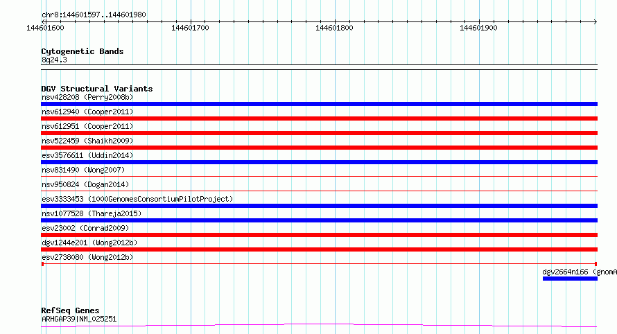Select the red bar under nsv612940
The image size is (617, 334).
coord(319,118)
